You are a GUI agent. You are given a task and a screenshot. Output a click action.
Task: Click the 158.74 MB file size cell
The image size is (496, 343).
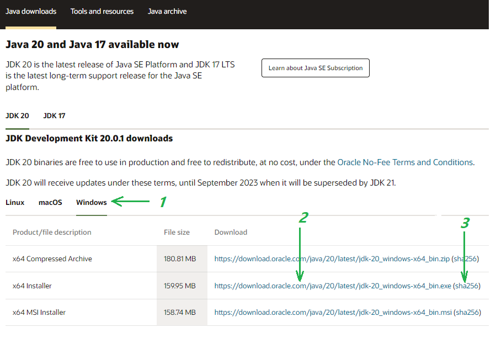pyautogui.click(x=182, y=312)
